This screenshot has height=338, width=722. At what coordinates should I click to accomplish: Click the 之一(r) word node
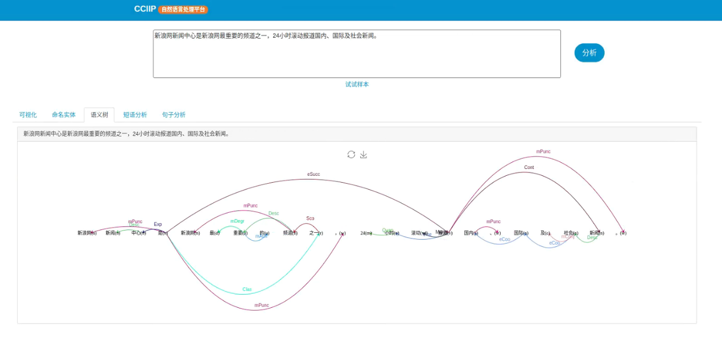tap(316, 233)
